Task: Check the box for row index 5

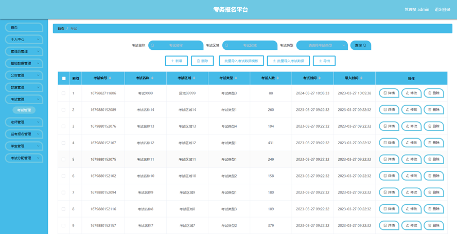Action: coord(63,160)
